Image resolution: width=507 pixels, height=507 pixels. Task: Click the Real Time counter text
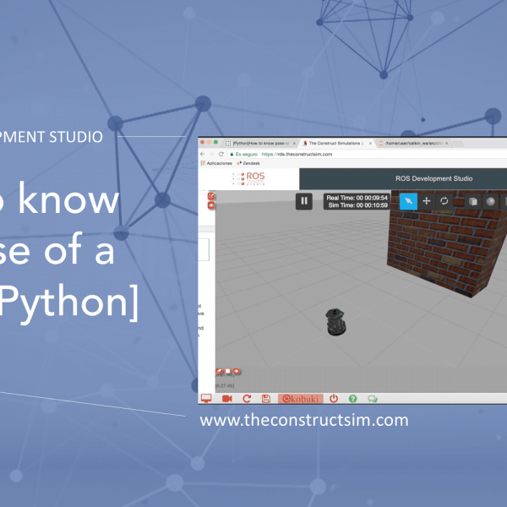click(357, 198)
